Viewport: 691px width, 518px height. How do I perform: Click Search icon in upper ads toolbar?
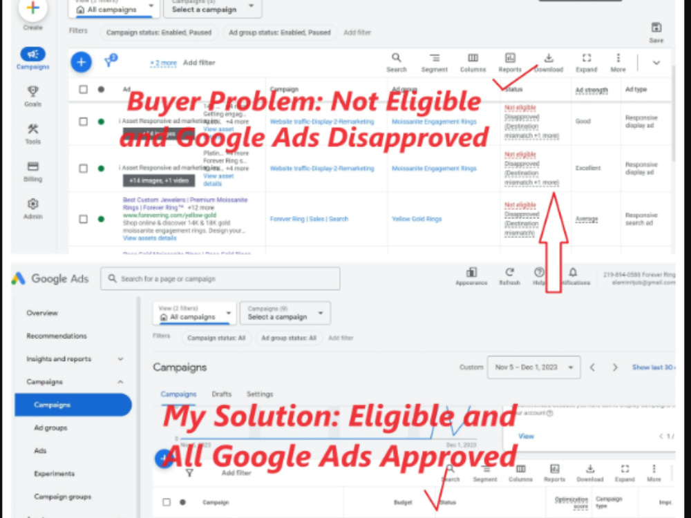[396, 58]
